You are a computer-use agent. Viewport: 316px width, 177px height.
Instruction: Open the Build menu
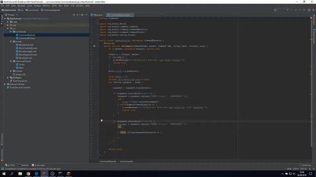point(54,5)
